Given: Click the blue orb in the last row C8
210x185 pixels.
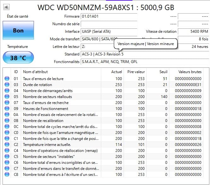Looking at the screenshot, I should coord(7,174).
